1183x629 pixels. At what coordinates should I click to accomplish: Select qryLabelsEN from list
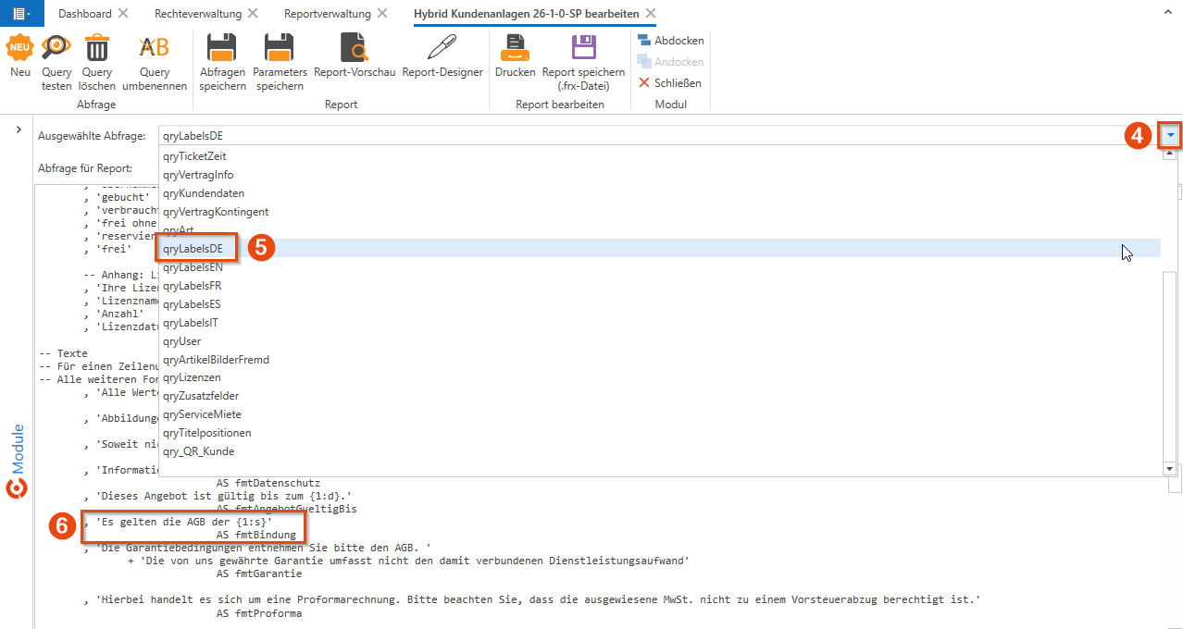[660, 267]
